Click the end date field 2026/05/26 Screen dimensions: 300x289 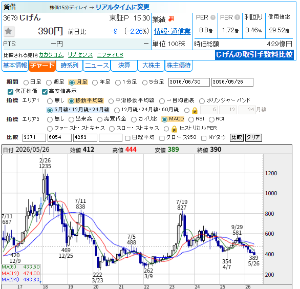(x=232, y=82)
